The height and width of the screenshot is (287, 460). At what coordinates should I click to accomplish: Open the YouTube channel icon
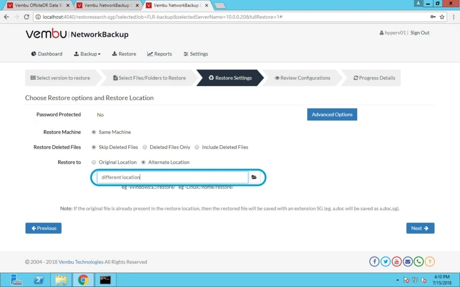click(397, 261)
